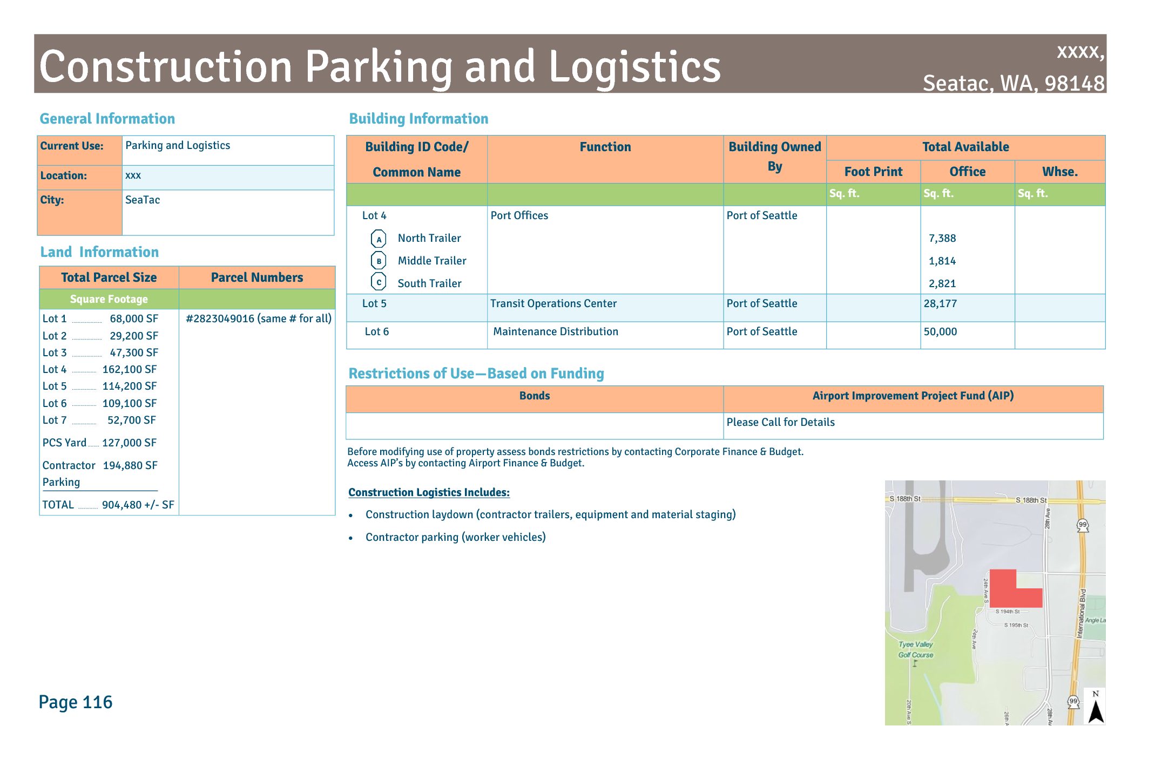Select the Building Information section title

[x=418, y=119]
